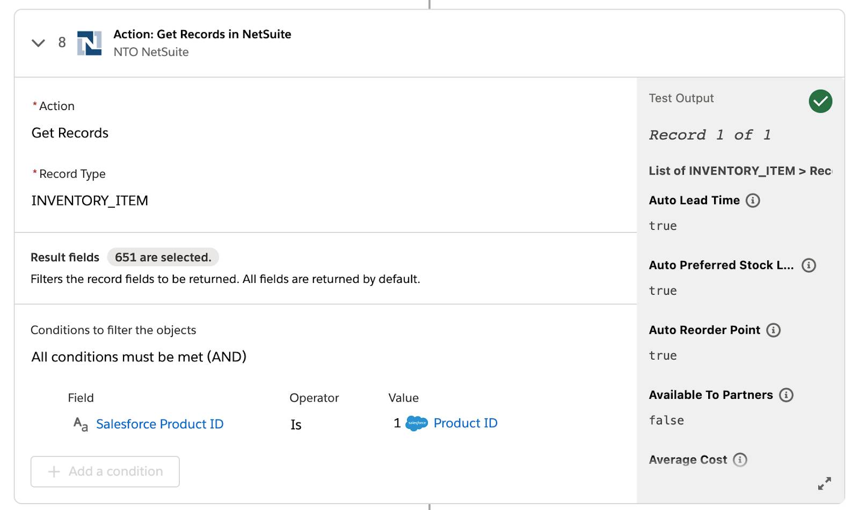Click the NetSuite logo icon
The image size is (859, 510).
(89, 43)
